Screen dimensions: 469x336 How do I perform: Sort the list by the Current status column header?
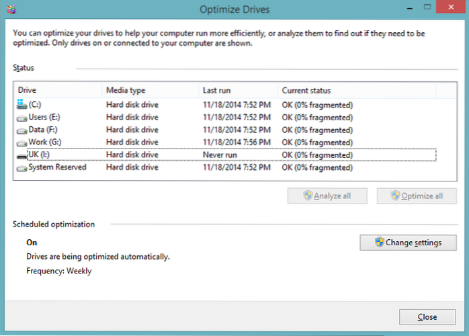(357, 90)
